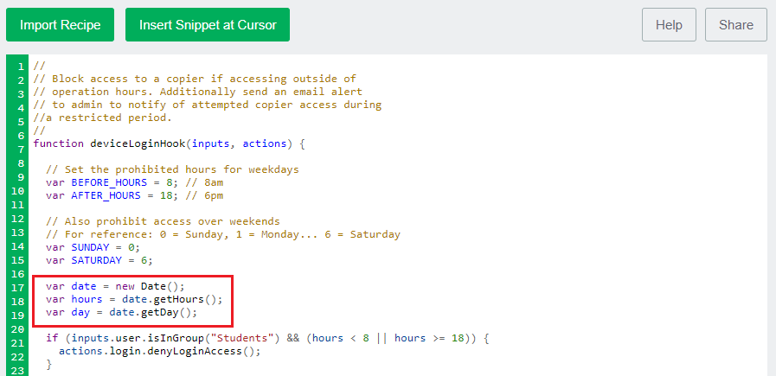Select line number 21 in gutter
Image resolution: width=776 pixels, height=376 pixels.
[x=17, y=343]
